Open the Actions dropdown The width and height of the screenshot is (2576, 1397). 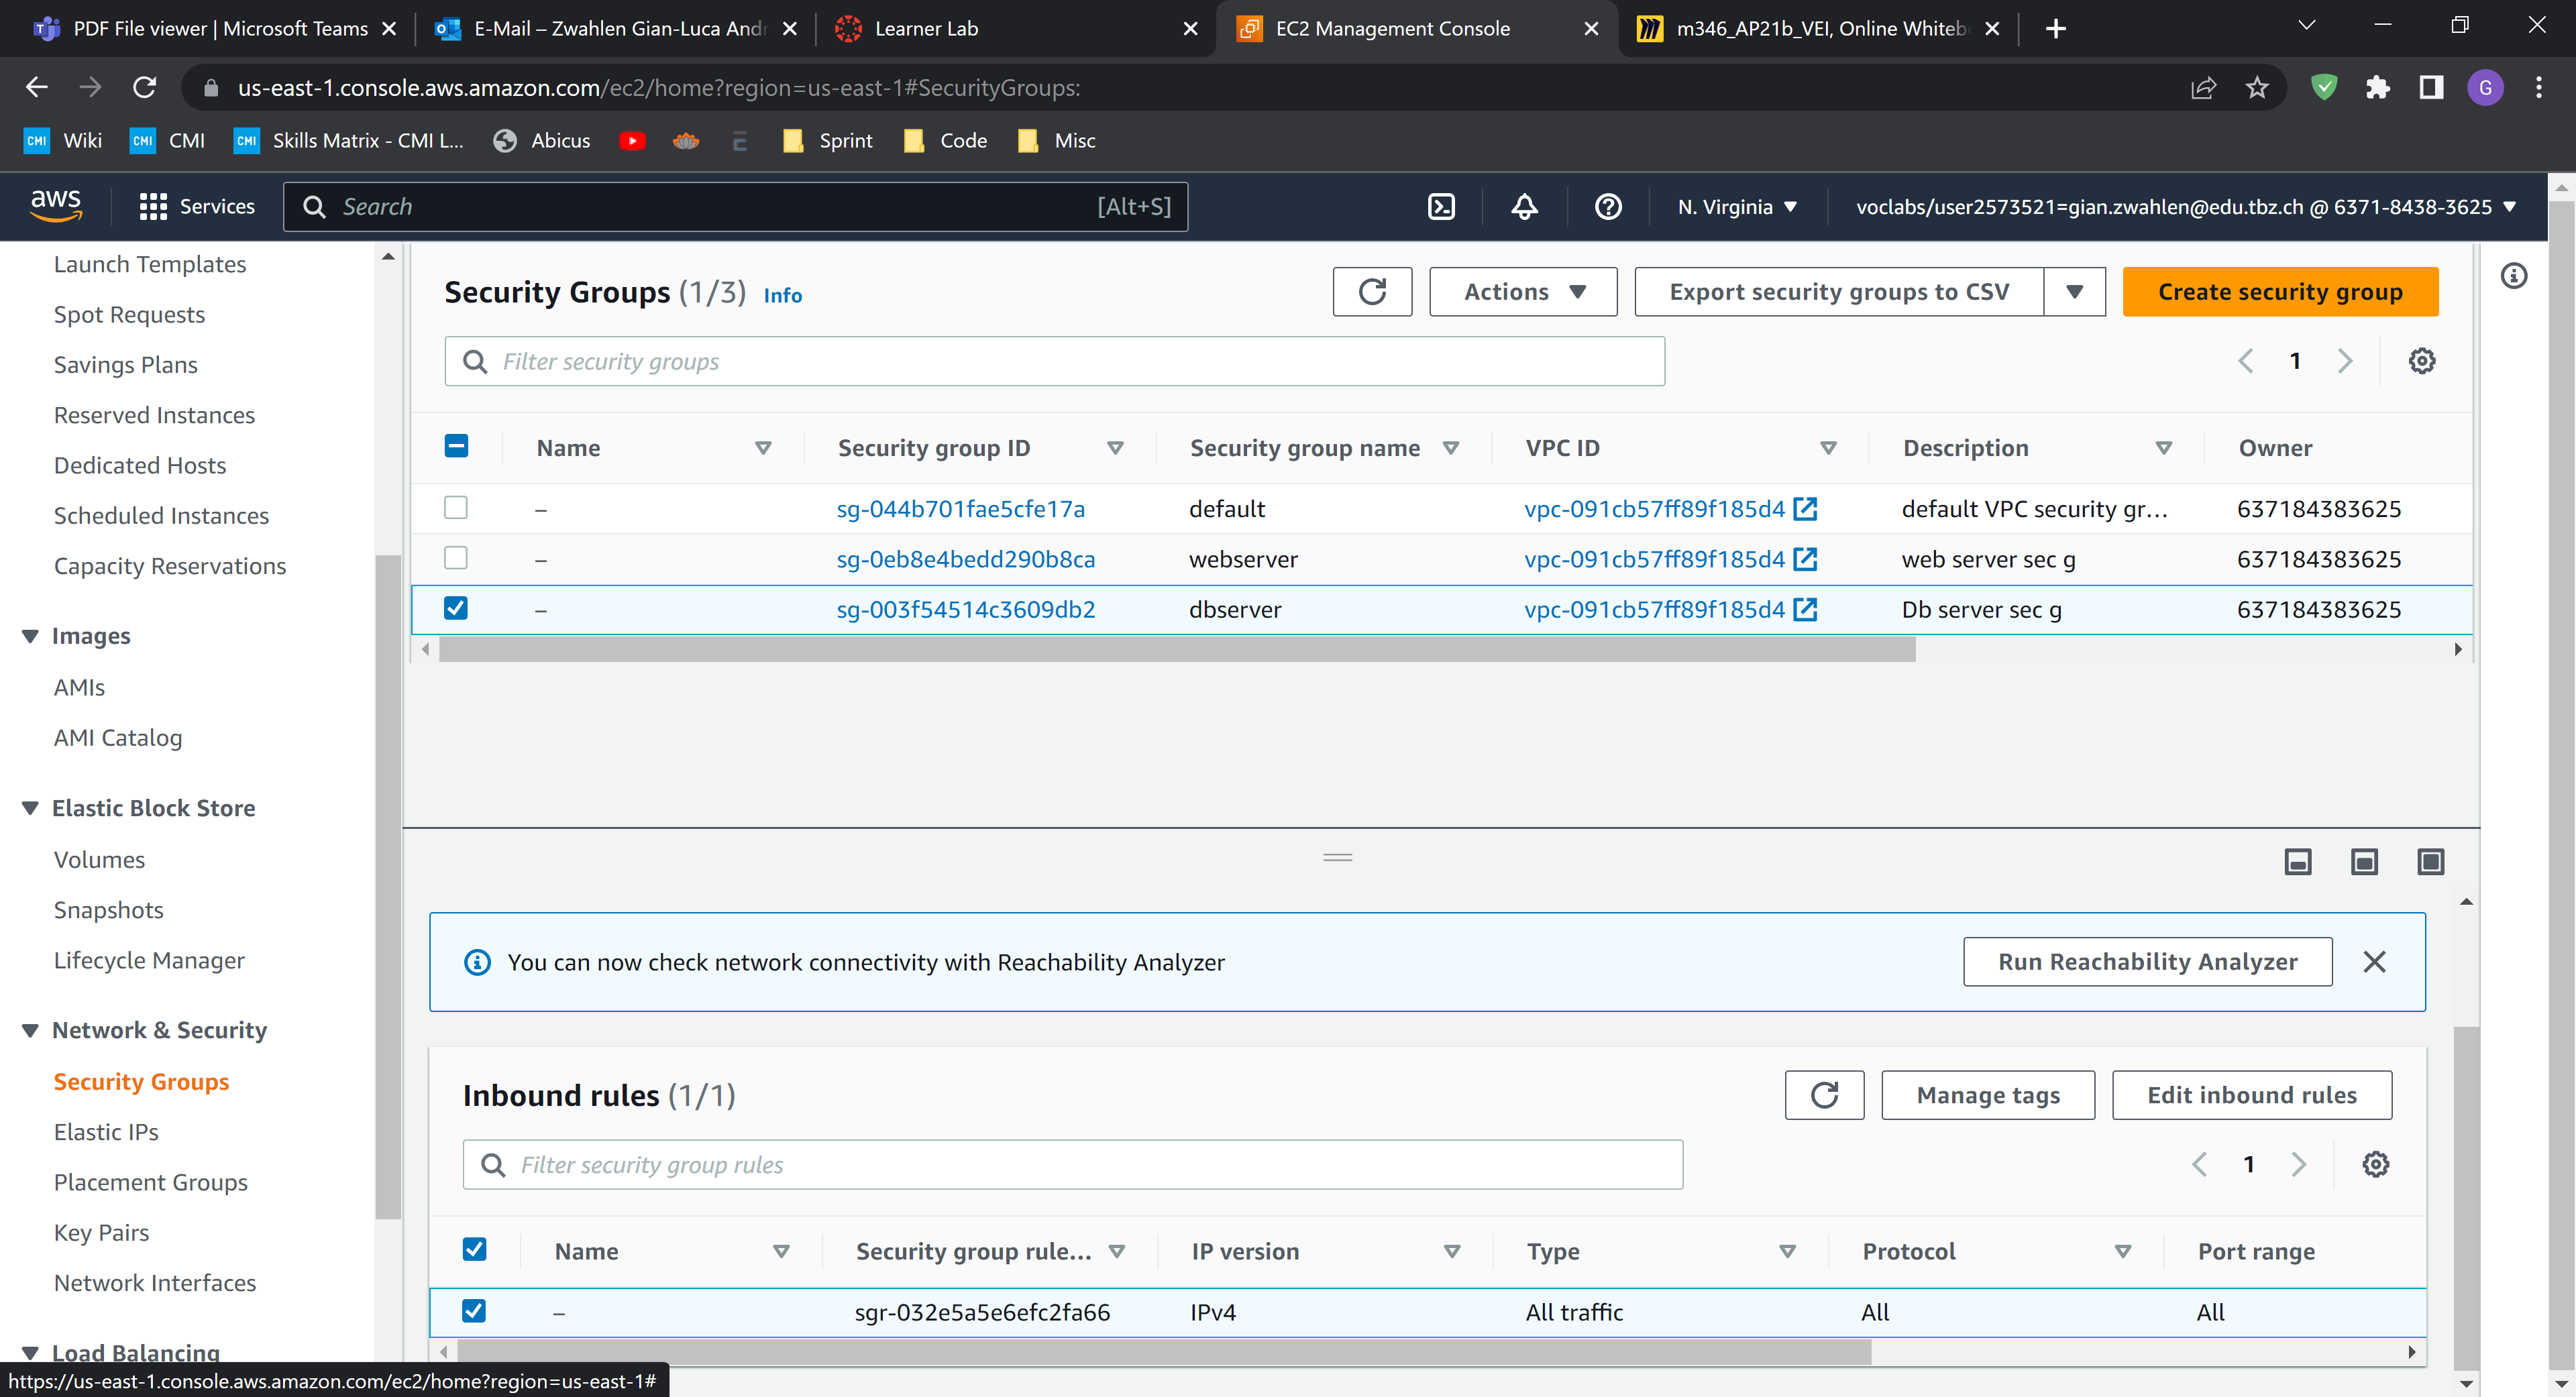tap(1523, 292)
